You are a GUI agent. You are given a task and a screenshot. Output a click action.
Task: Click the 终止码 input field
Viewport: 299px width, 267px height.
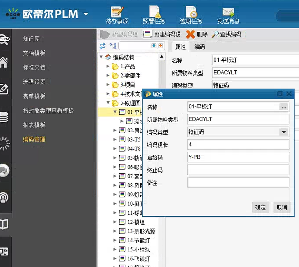(238, 170)
